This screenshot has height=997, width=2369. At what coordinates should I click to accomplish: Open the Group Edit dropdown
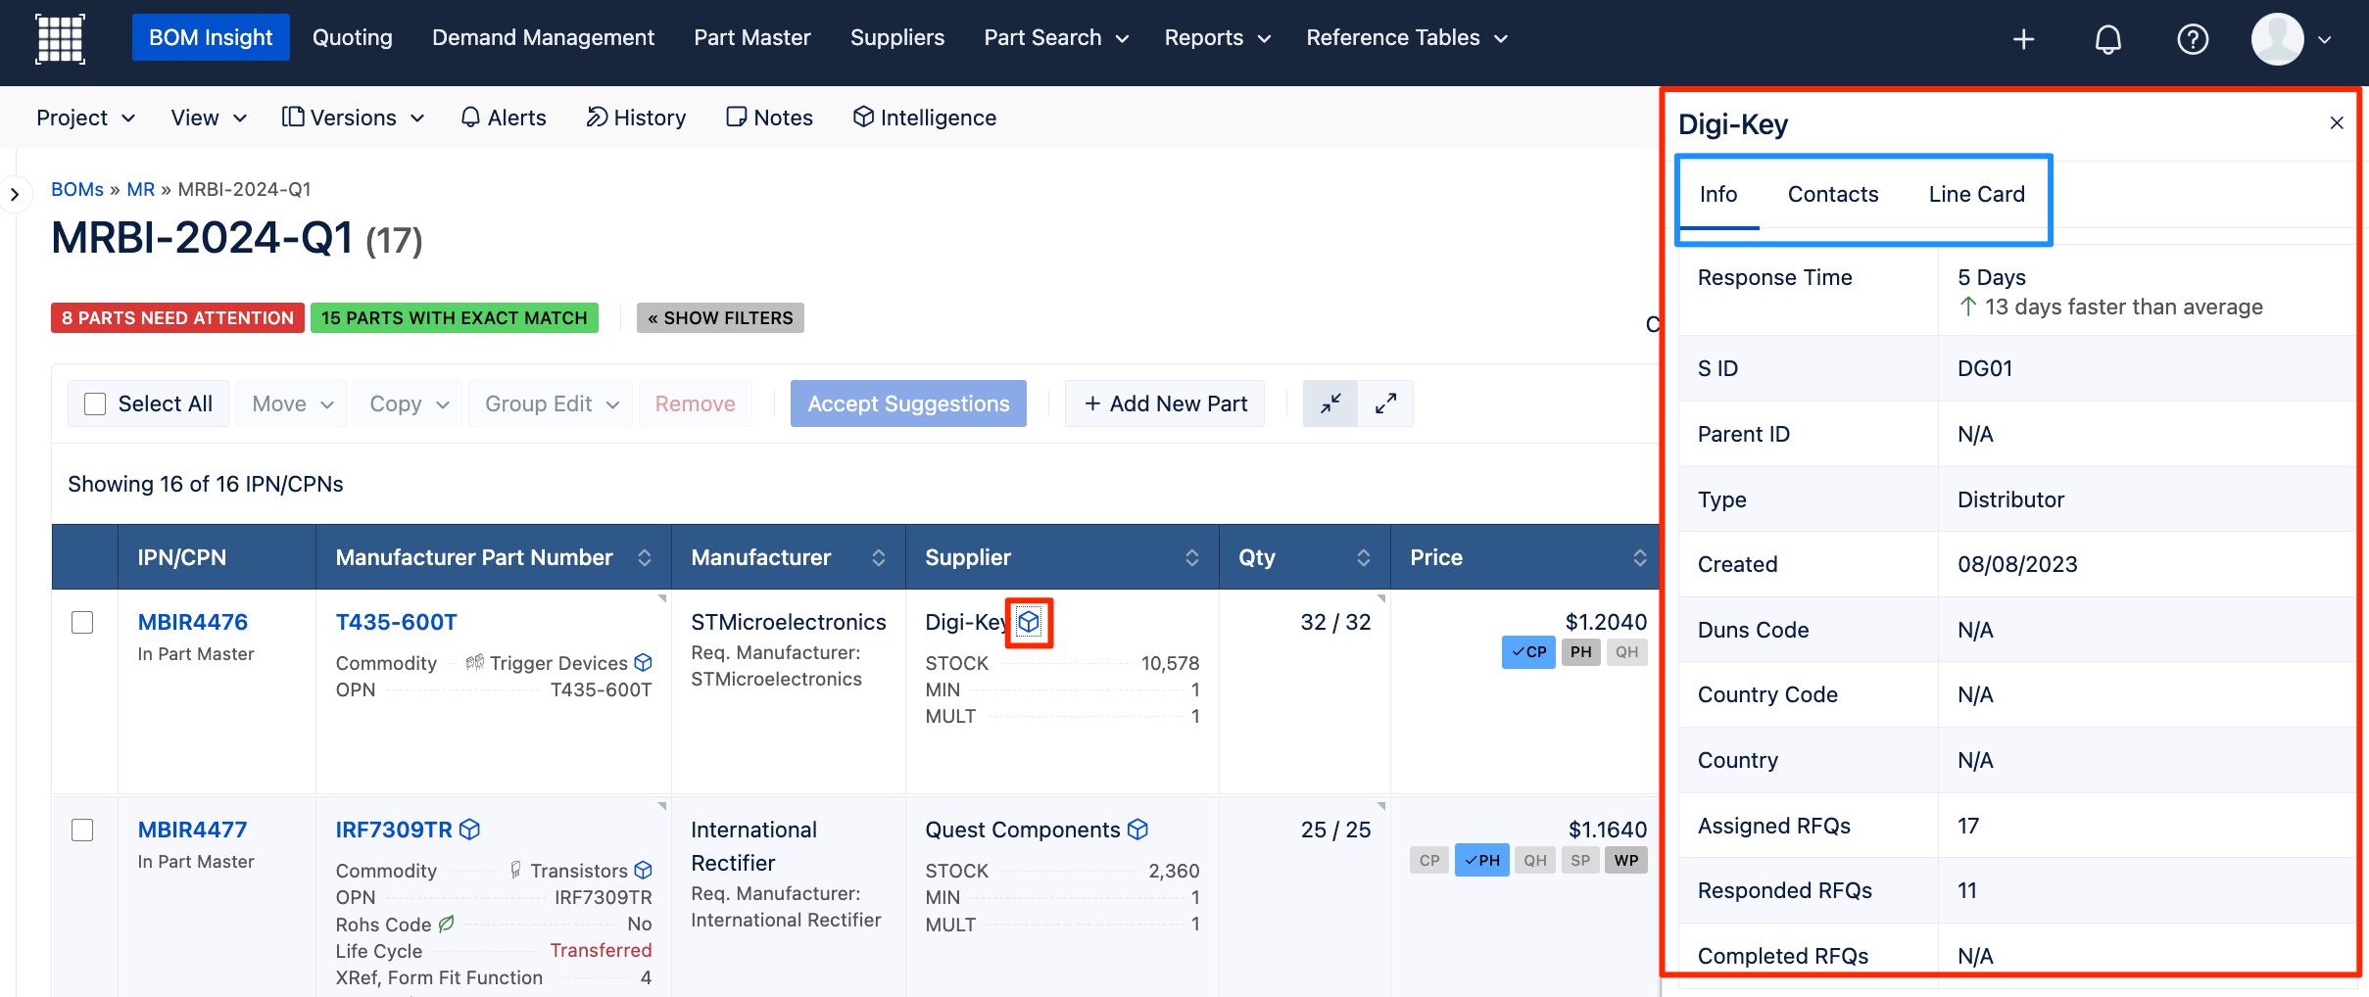552,404
